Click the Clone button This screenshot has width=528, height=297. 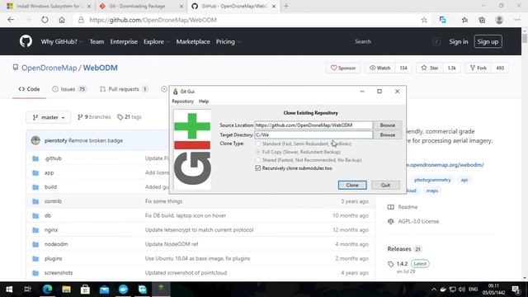point(352,185)
